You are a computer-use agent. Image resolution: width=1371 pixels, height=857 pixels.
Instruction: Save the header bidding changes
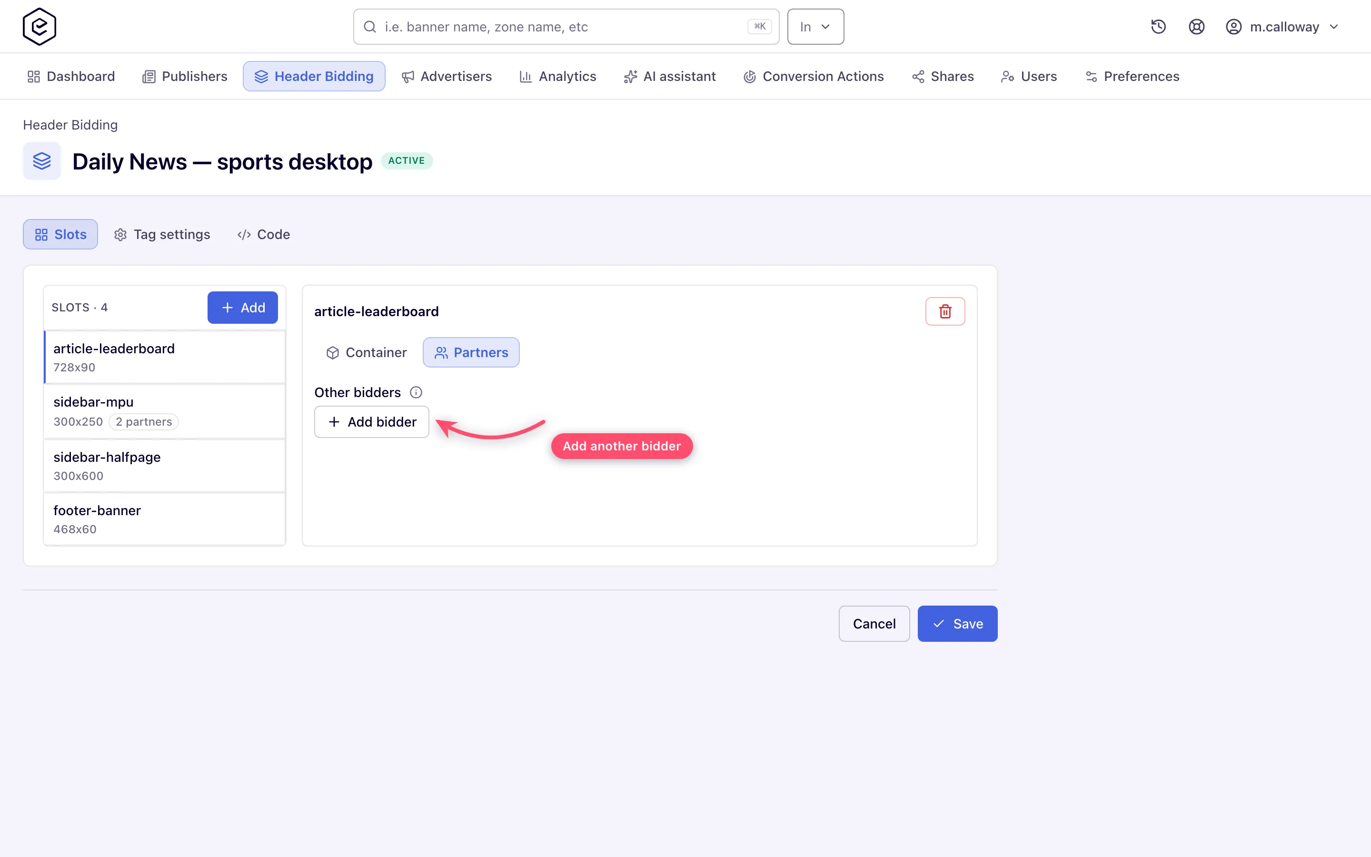click(957, 624)
